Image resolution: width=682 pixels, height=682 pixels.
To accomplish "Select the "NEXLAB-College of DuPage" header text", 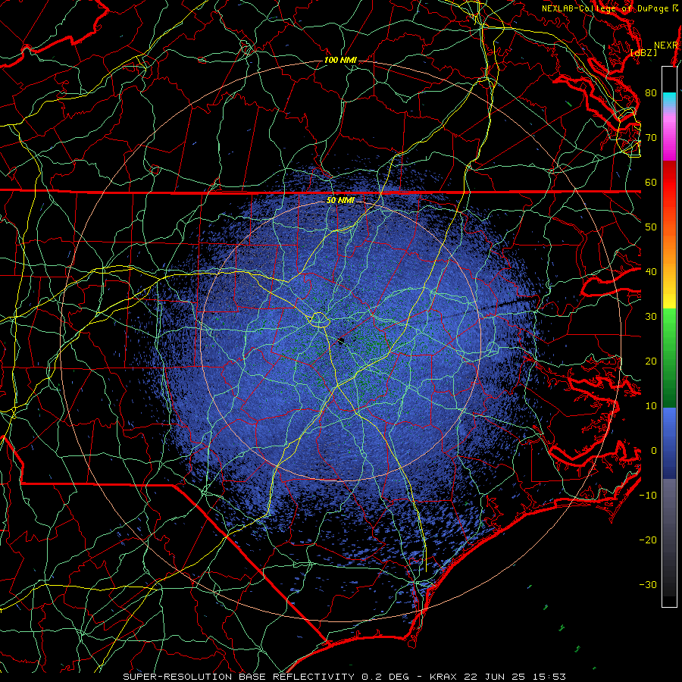I will (605, 8).
